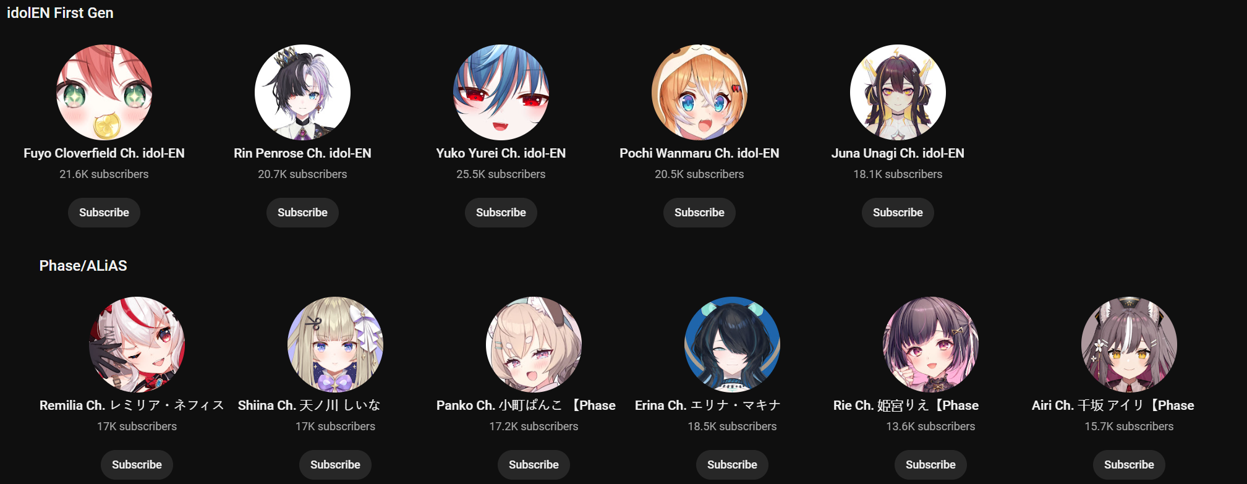Open Rie Ch. channel avatar
Image resolution: width=1247 pixels, height=484 pixels.
pyautogui.click(x=930, y=344)
